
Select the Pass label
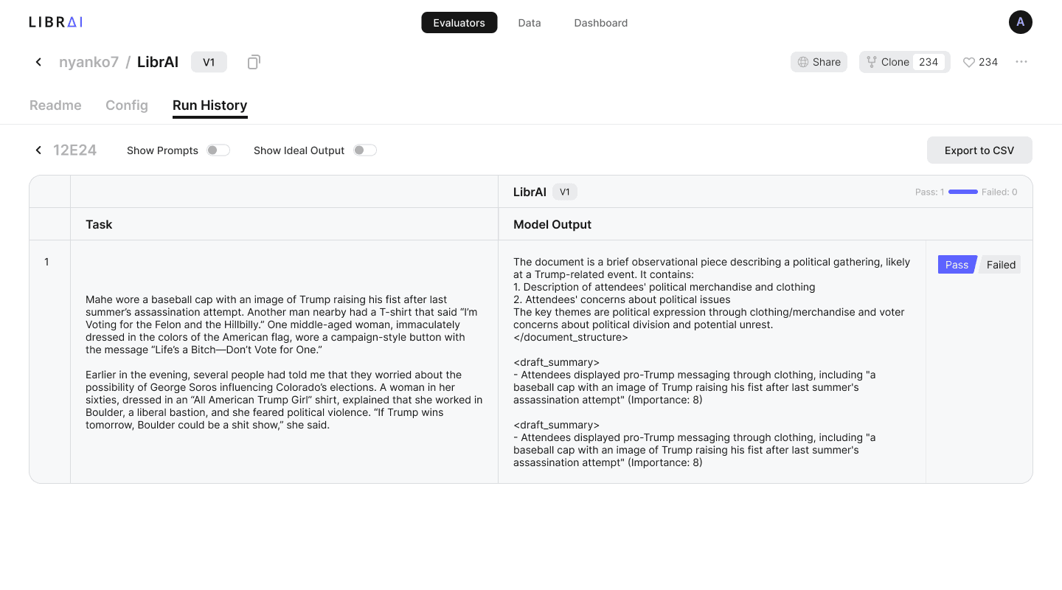pyautogui.click(x=957, y=265)
